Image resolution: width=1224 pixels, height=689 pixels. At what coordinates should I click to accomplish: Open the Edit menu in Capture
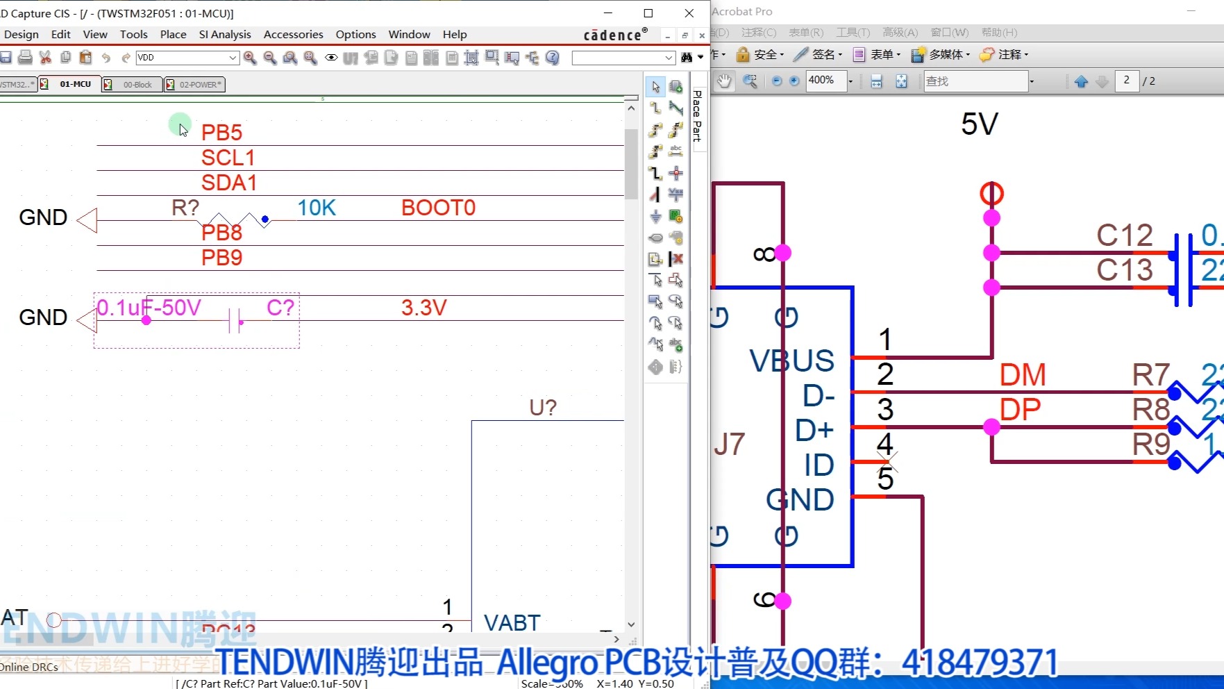tap(61, 35)
